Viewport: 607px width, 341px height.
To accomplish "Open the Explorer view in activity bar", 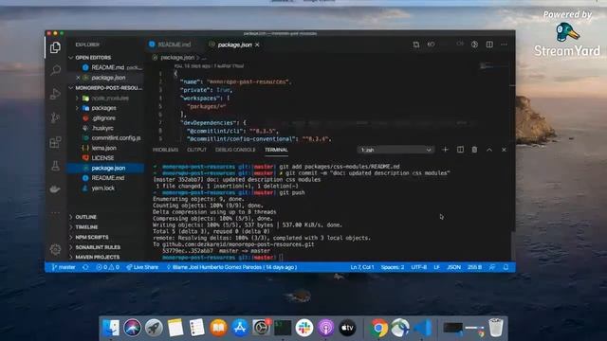I will pyautogui.click(x=55, y=47).
